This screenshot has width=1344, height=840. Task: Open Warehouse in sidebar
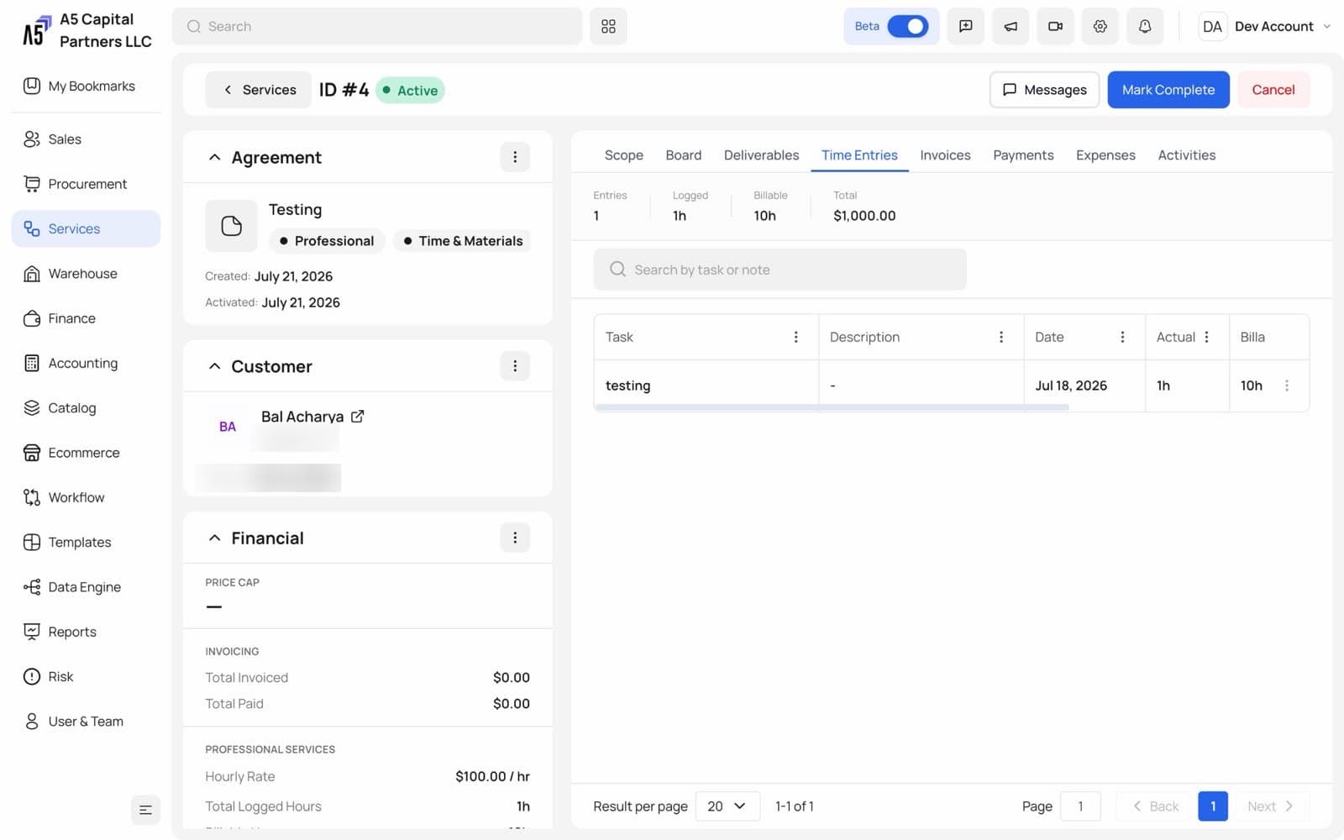pyautogui.click(x=86, y=274)
